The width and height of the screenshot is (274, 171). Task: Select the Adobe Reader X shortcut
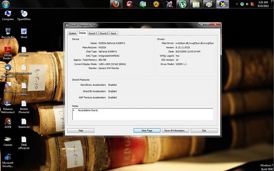pos(8,53)
